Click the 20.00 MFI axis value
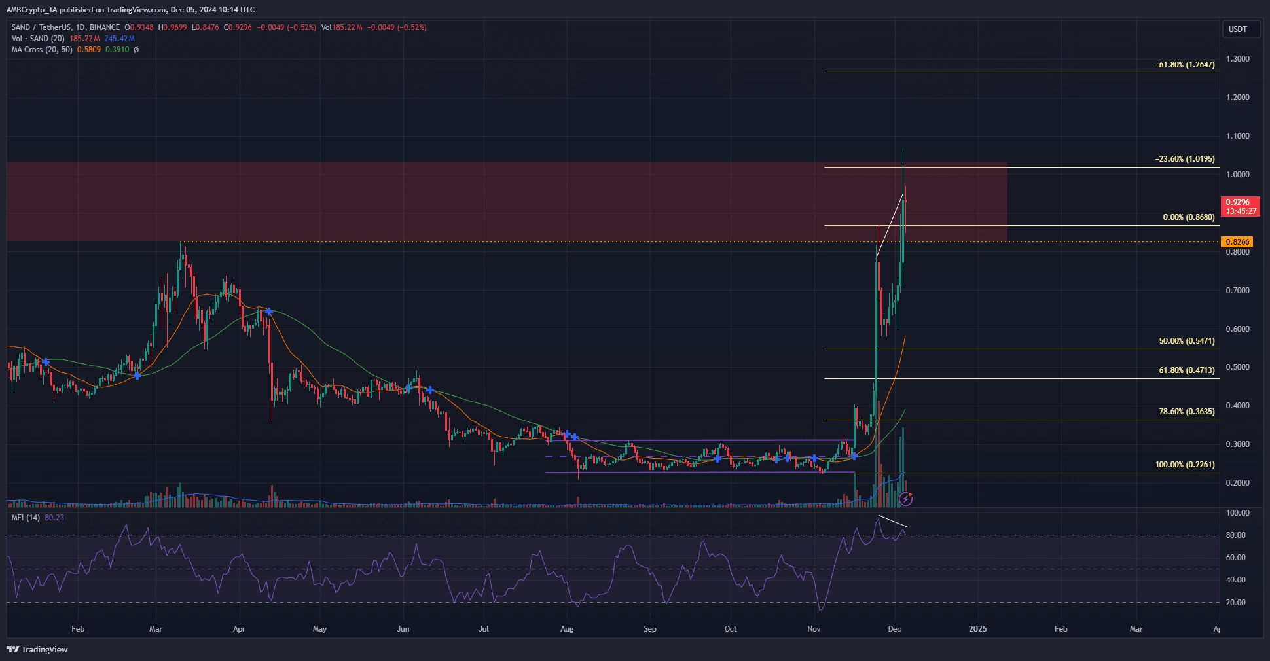The width and height of the screenshot is (1270, 661). coord(1236,603)
